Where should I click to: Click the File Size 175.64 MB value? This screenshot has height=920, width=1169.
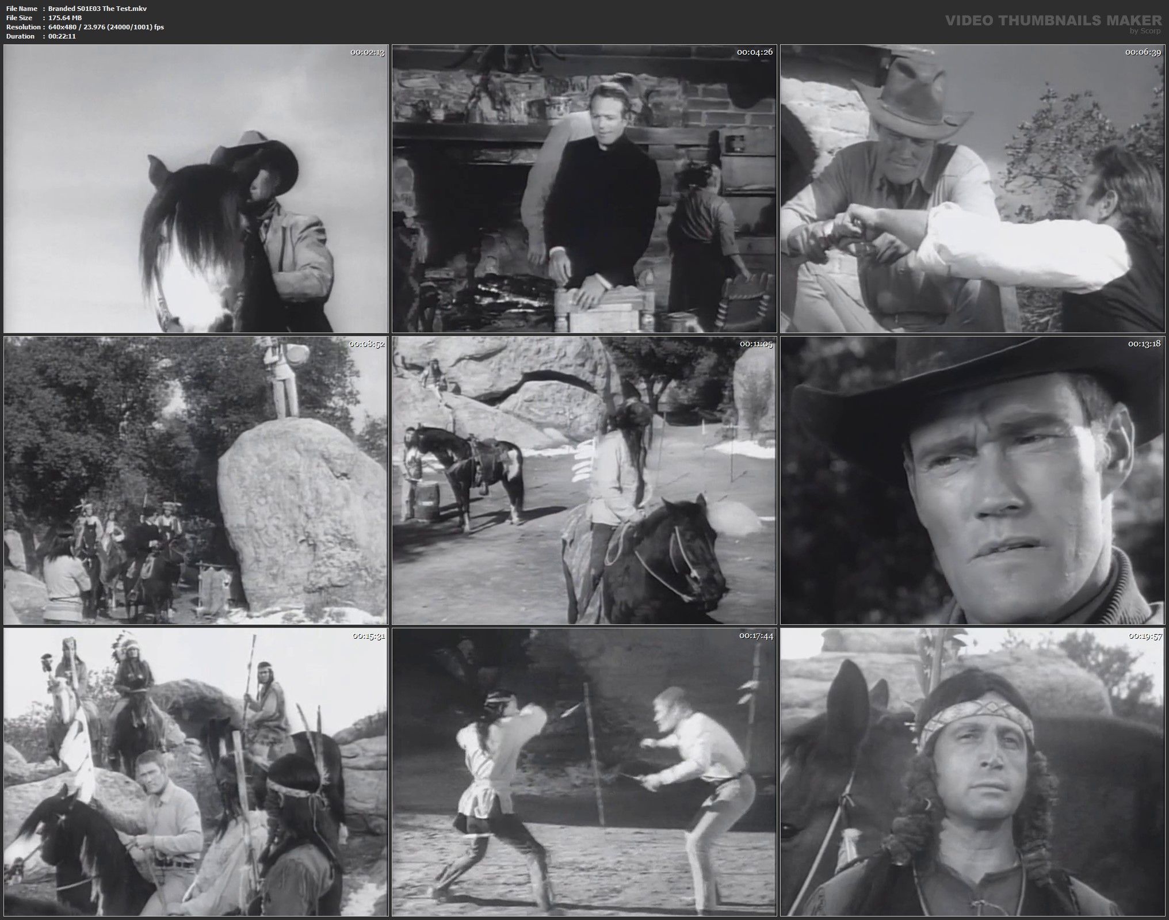point(65,18)
